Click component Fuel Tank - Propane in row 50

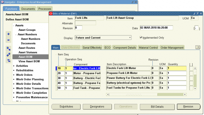tap(87, 88)
